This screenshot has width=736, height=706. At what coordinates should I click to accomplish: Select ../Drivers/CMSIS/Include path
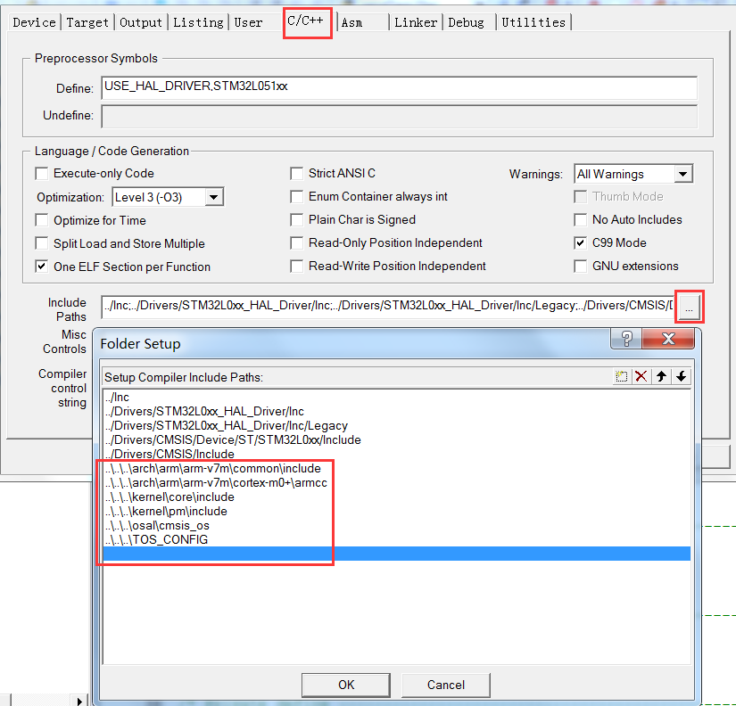tap(397, 454)
